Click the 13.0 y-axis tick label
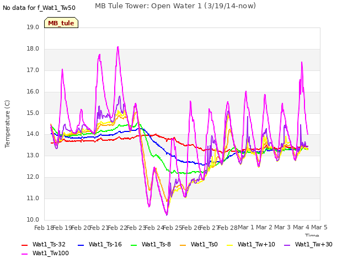Screen dimensions: 353x264 point(33,155)
